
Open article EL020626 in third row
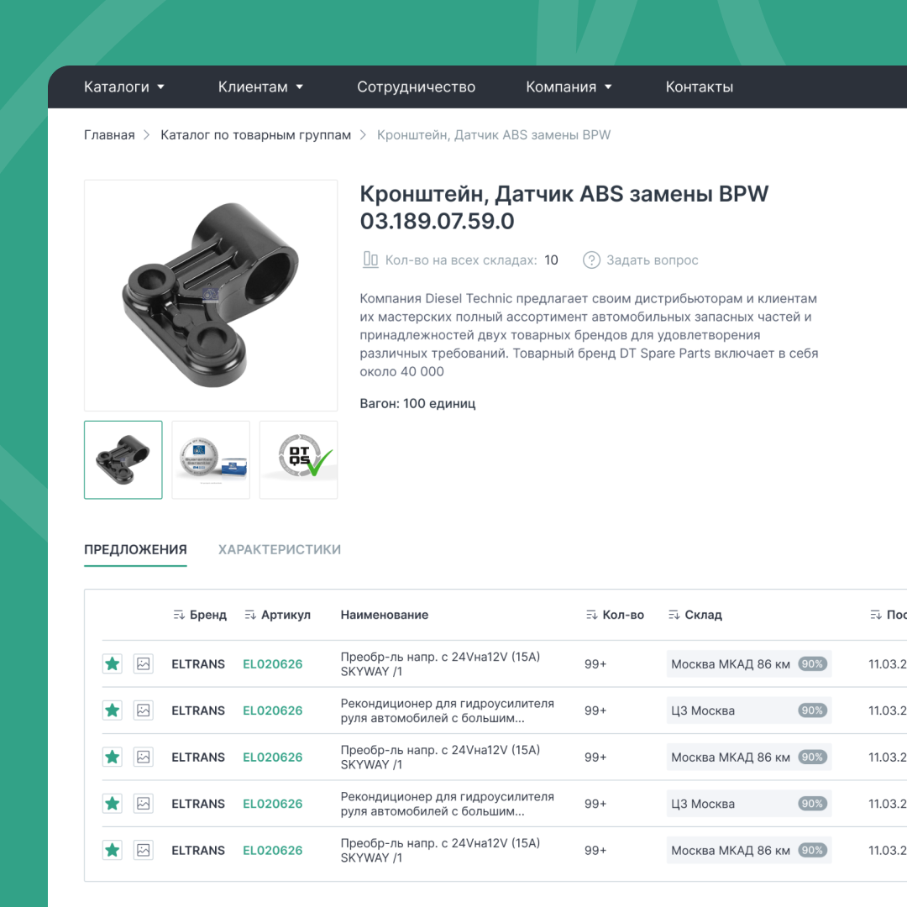tap(272, 758)
